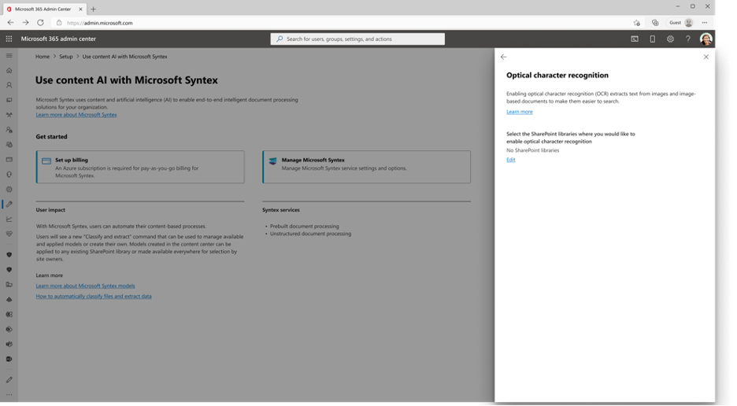Click the No SharePoint libraries text
737x406 pixels.
(x=532, y=150)
